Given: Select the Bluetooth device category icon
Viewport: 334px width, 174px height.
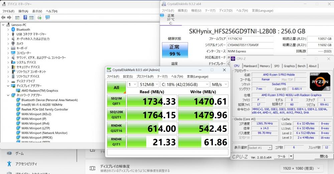Looking at the screenshot, I should pos(13,29).
